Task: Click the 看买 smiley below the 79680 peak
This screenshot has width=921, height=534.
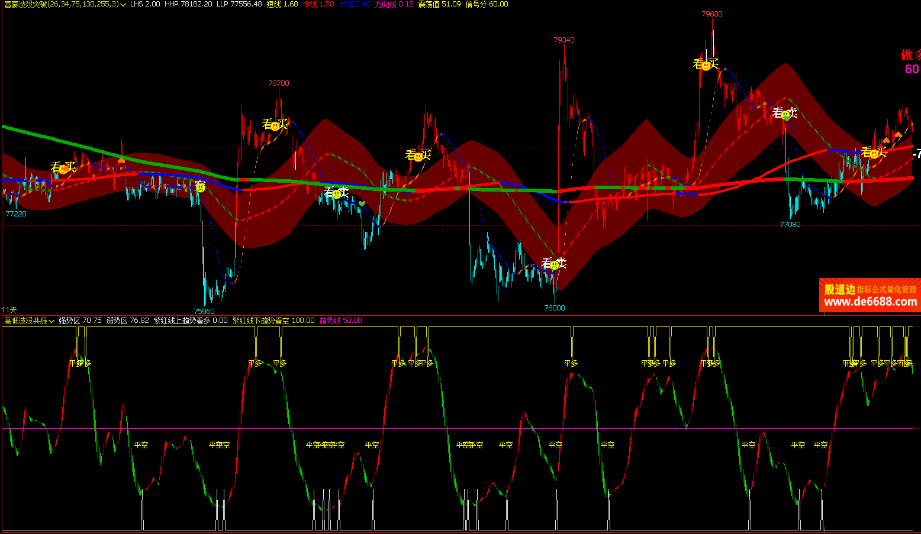Action: [x=706, y=65]
